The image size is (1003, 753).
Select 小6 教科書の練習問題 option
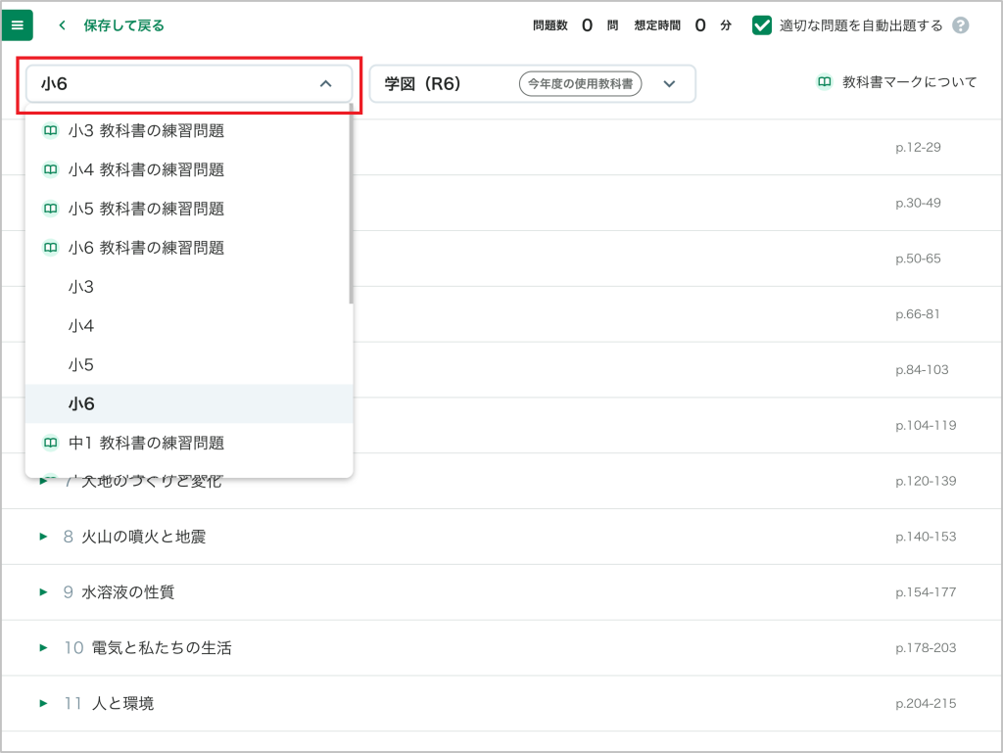189,248
